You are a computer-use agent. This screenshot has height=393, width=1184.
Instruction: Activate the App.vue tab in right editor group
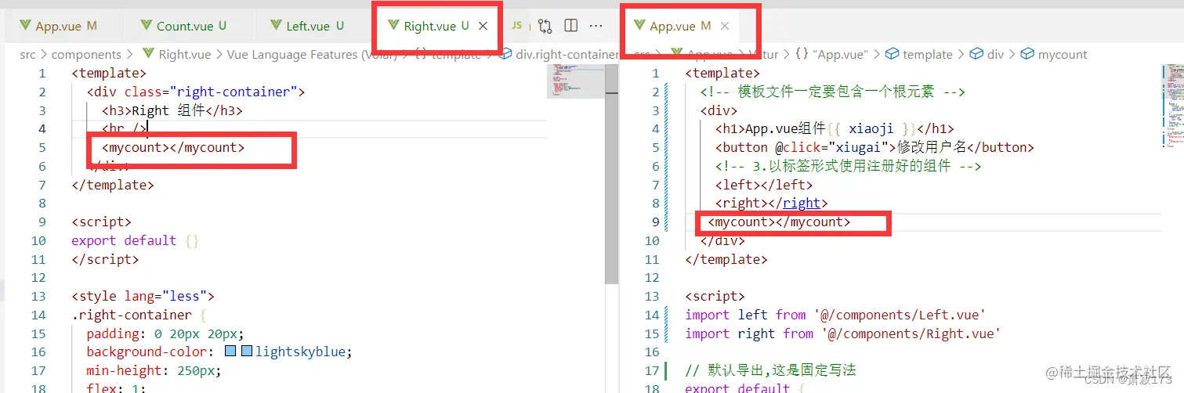click(680, 26)
